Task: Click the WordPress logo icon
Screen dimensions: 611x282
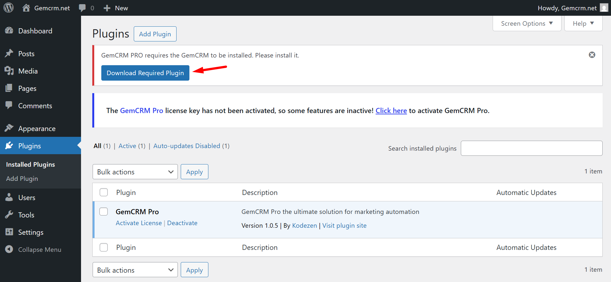Action: point(9,8)
